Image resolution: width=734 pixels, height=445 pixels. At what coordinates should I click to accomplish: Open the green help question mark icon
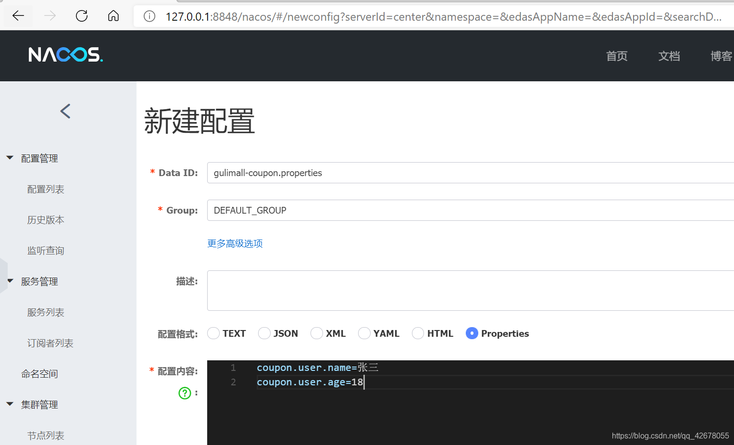(185, 393)
